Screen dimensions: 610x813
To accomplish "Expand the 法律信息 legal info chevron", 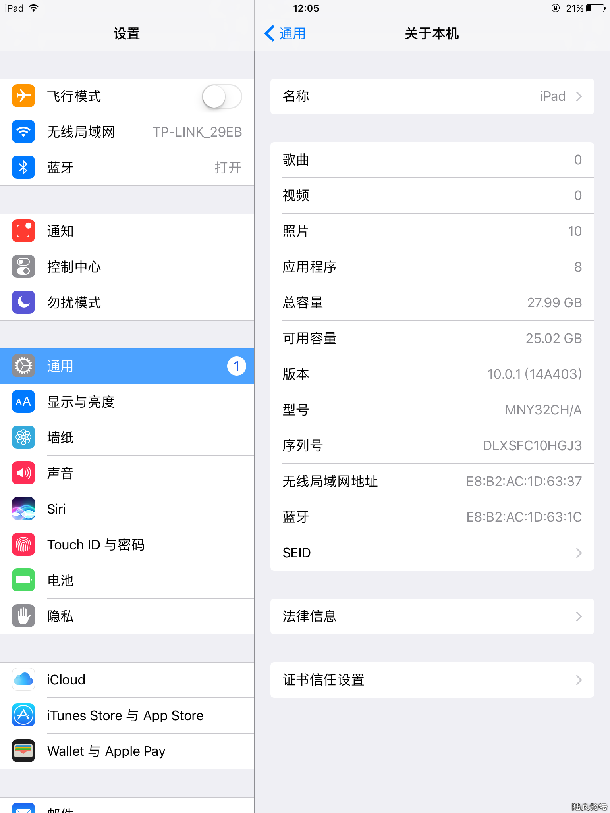I will click(x=579, y=616).
